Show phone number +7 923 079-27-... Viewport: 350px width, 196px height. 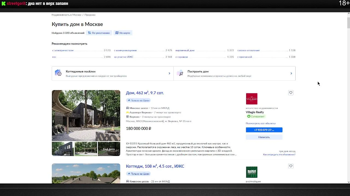[264, 130]
